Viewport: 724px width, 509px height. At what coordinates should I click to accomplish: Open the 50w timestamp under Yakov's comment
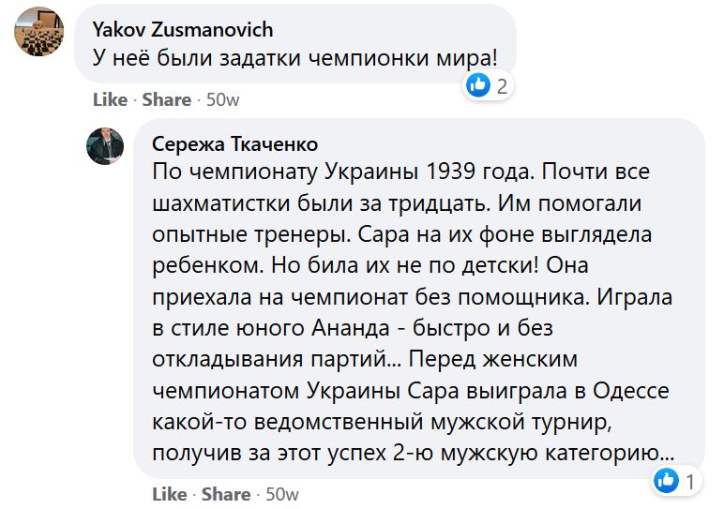pyautogui.click(x=222, y=99)
